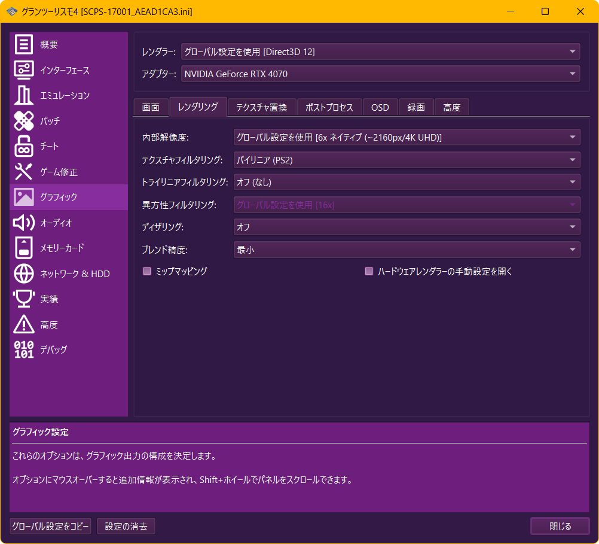599x544 pixels.
Task: Click the グローバル設定をコピー button
Action: point(50,527)
